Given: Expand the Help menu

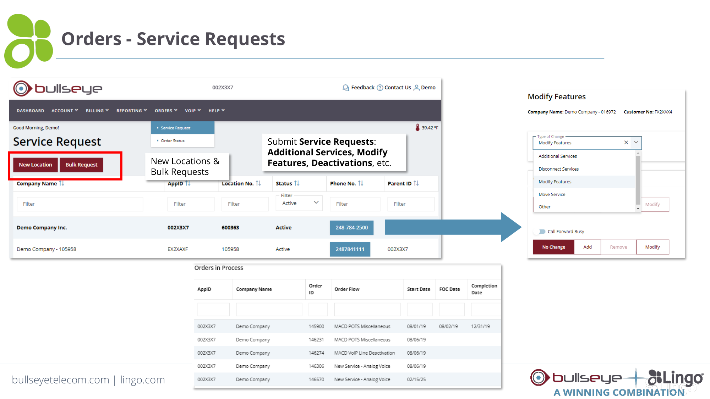Looking at the screenshot, I should 217,111.
